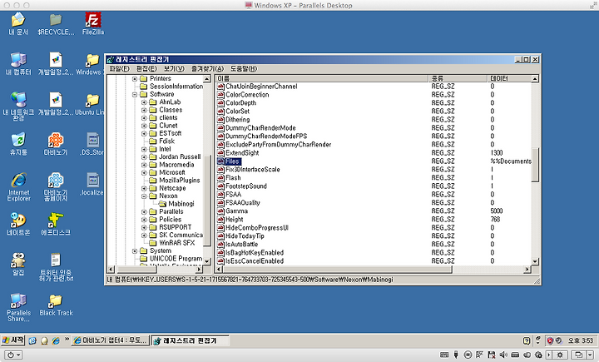
Task: Open the 파일(F) menu
Action: (119, 69)
